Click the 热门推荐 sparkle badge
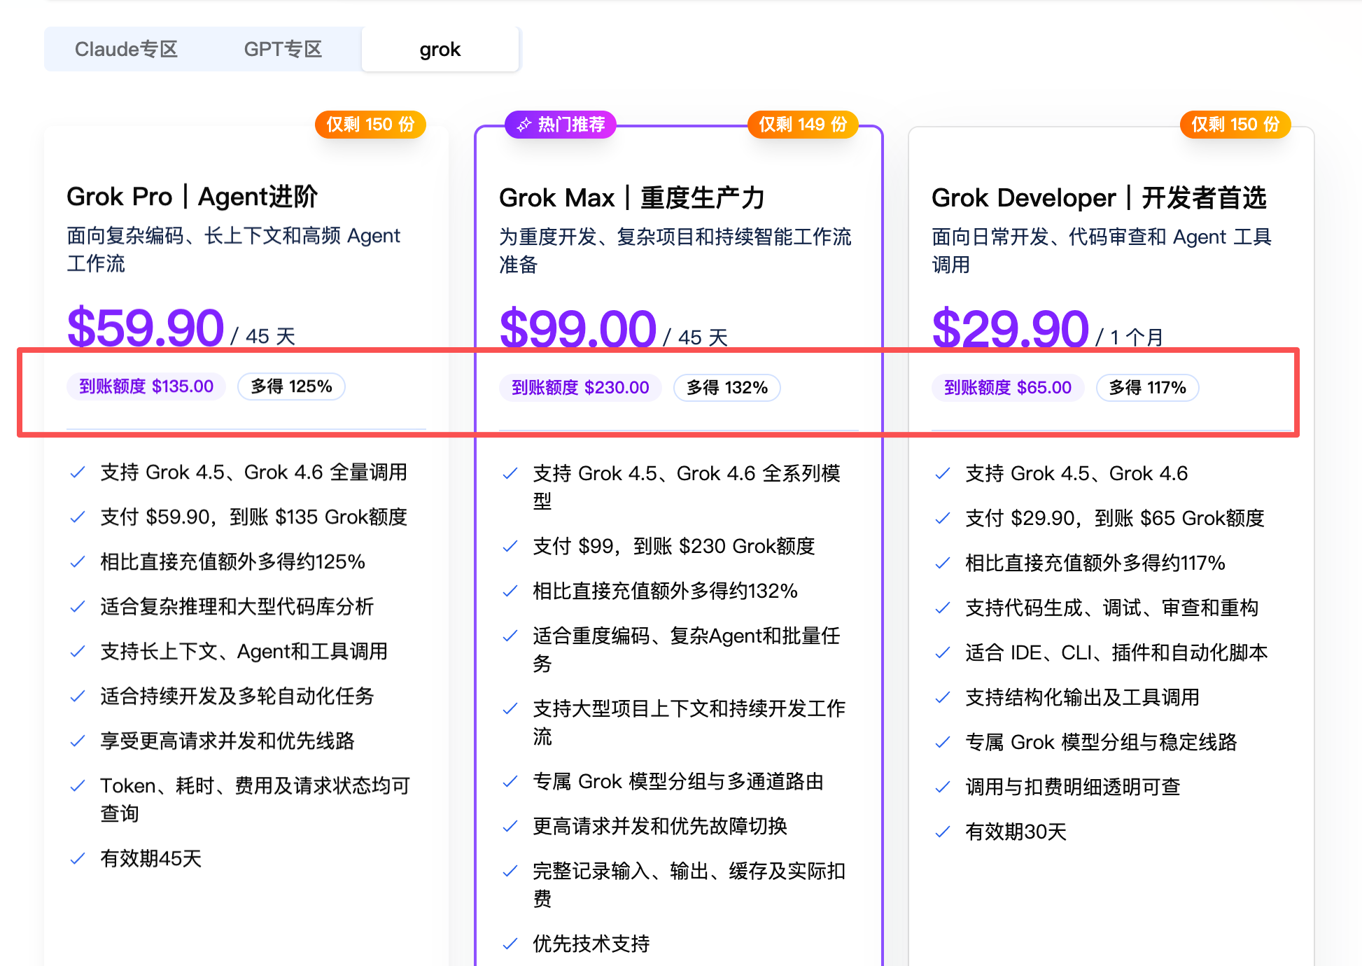This screenshot has height=966, width=1362. (x=561, y=125)
